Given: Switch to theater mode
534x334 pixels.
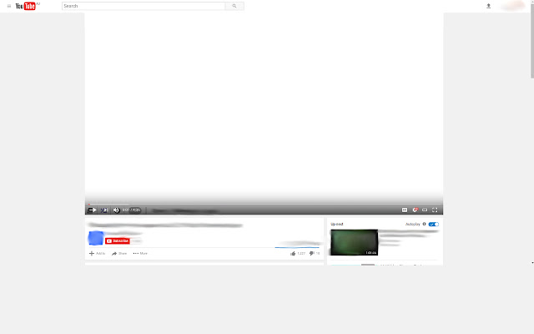Looking at the screenshot, I should (425, 210).
